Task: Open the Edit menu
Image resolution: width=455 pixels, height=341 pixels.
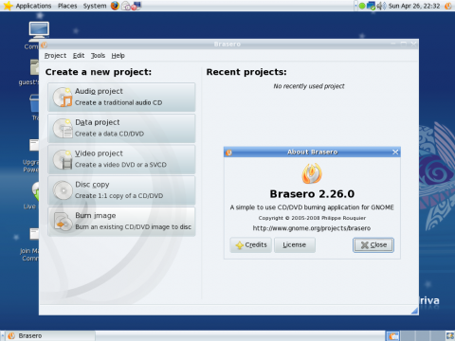Action: tap(79, 56)
